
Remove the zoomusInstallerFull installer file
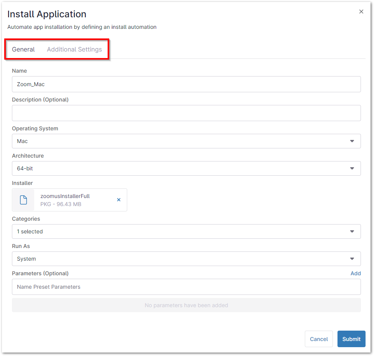[119, 200]
